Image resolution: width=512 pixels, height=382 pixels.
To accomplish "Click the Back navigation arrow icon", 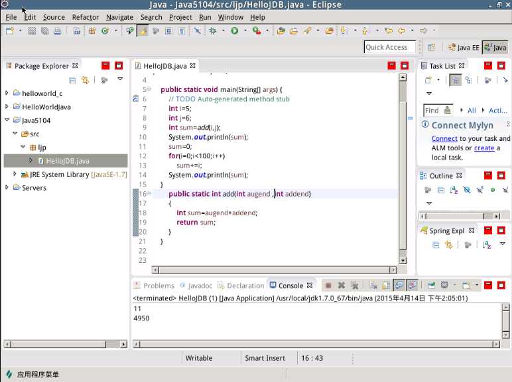I will pyautogui.click(x=401, y=30).
